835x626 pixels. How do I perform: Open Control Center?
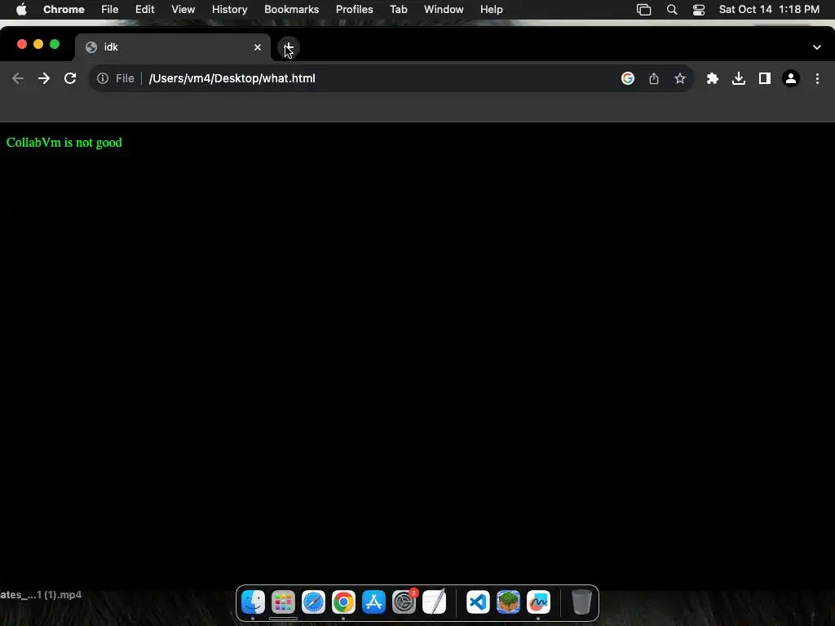(699, 10)
